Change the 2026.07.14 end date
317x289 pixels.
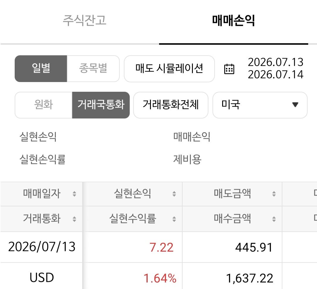click(276, 74)
